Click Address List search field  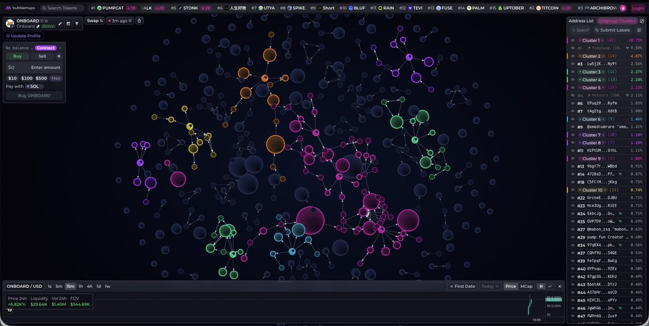click(x=580, y=30)
